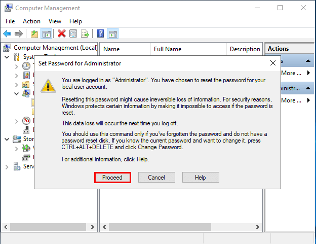The width and height of the screenshot is (316, 244).
Task: Click the Proceed button
Action: coord(112,178)
